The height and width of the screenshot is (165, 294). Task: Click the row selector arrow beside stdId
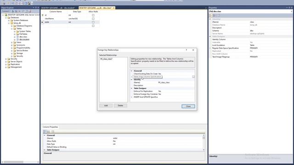pos(42,22)
